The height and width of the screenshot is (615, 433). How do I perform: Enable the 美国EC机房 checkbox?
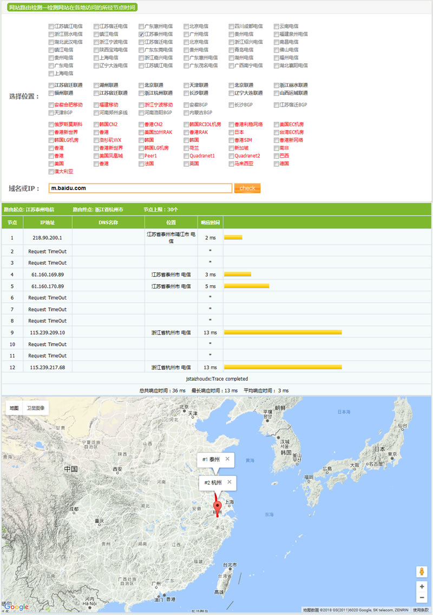[x=277, y=125]
